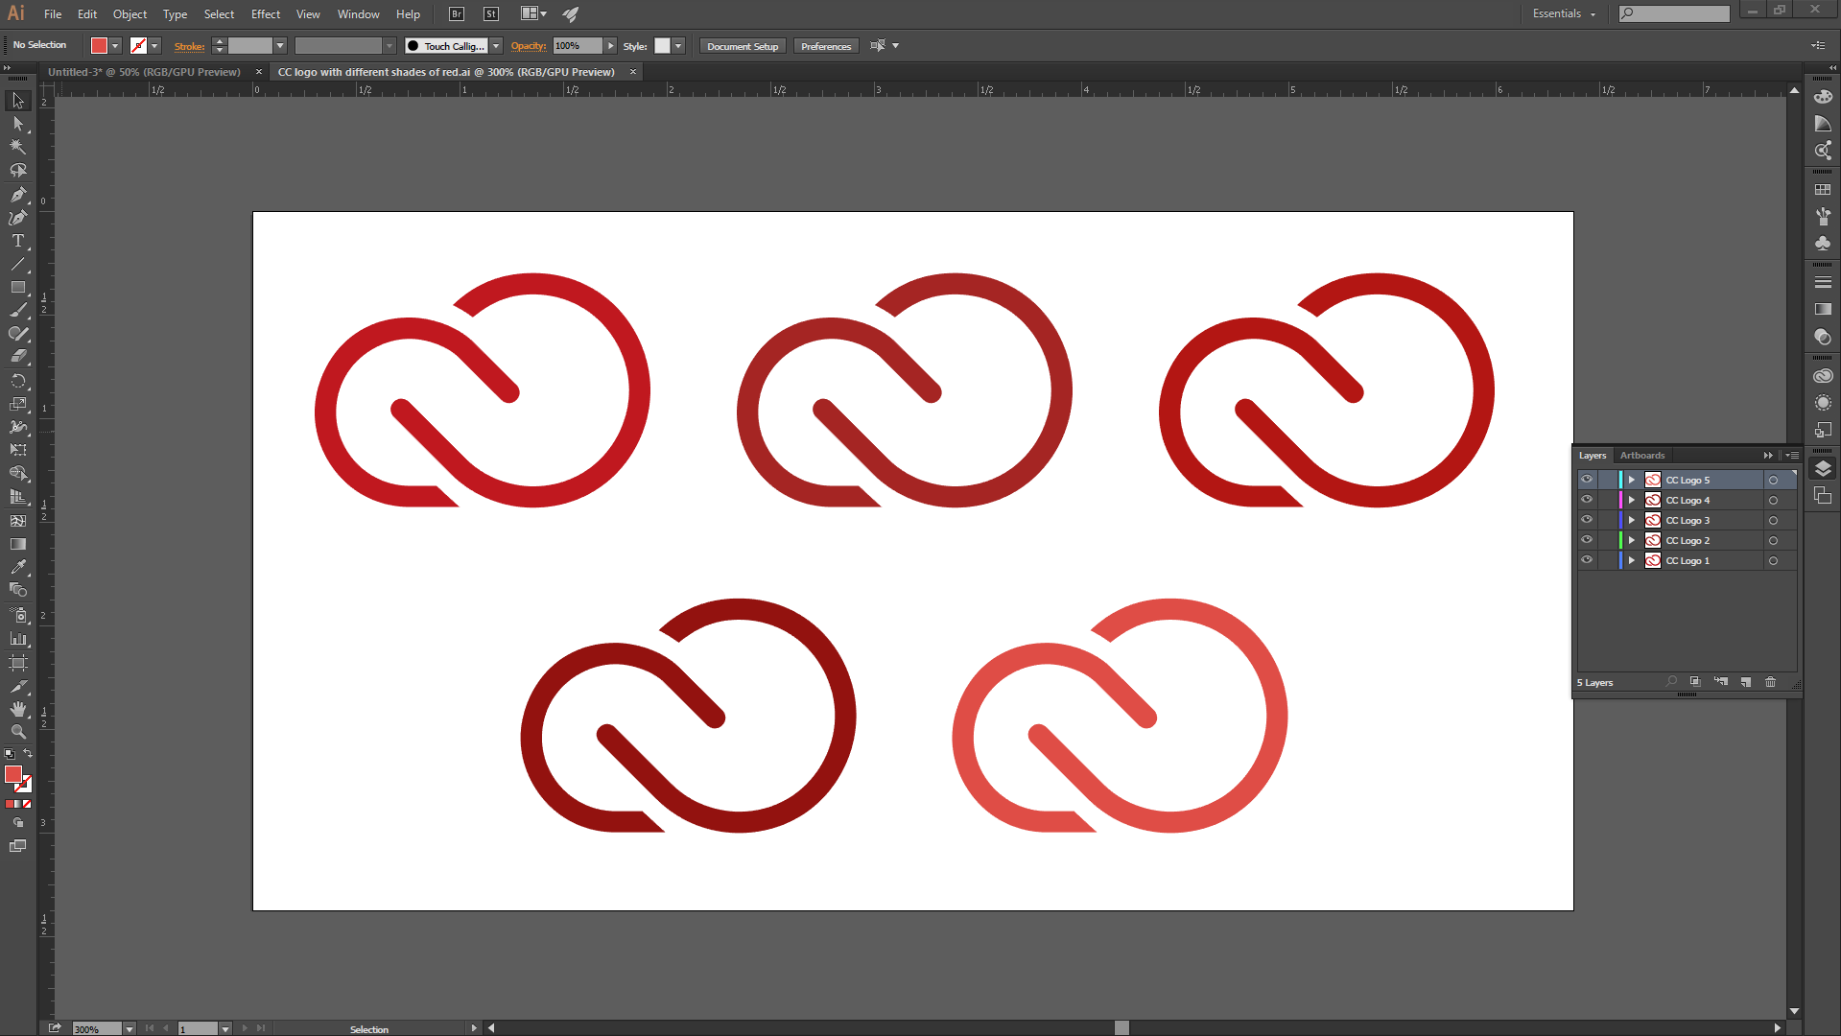Select the Paintbrush tool
1841x1036 pixels.
[x=17, y=311]
